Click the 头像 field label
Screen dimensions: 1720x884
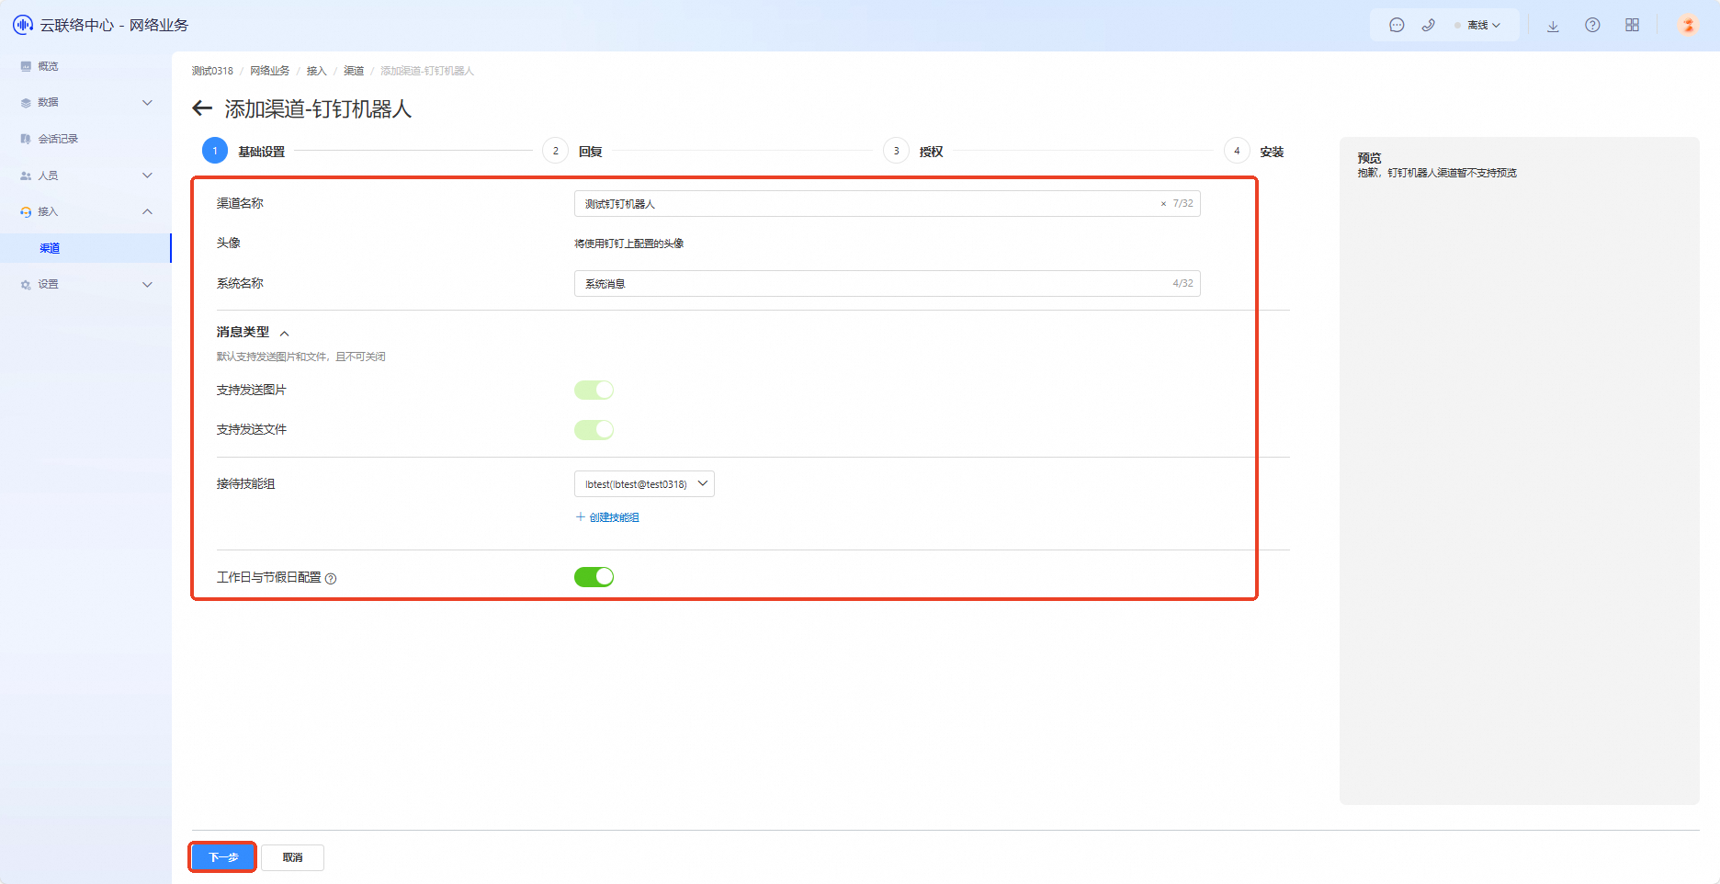(229, 244)
